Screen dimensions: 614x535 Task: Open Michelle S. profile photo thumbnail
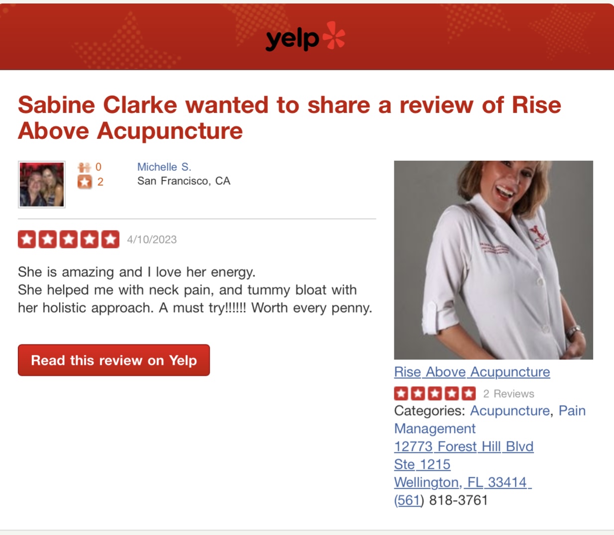pyautogui.click(x=42, y=185)
